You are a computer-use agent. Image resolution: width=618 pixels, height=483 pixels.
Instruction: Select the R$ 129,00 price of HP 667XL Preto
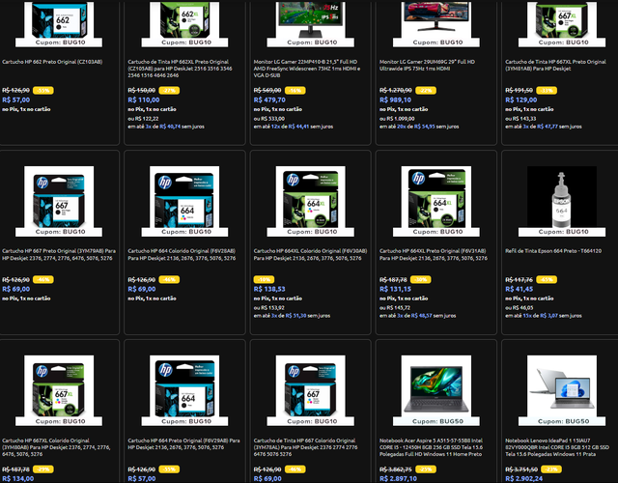[521, 100]
